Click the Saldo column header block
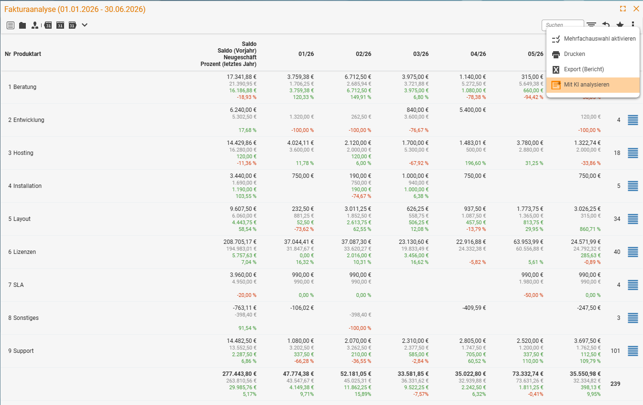 click(229, 54)
